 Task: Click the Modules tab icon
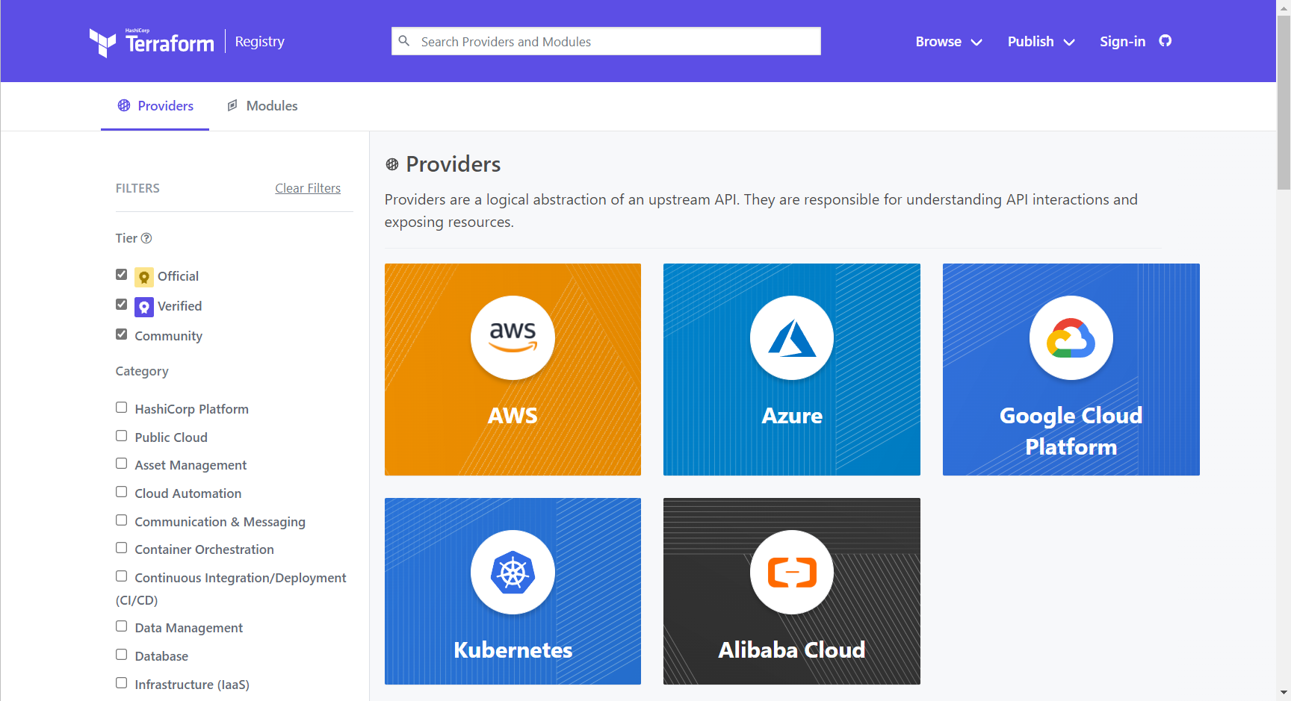232,105
